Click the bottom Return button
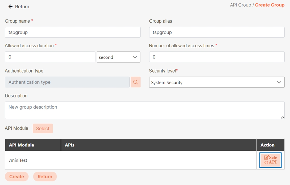The image size is (290, 185). click(45, 176)
